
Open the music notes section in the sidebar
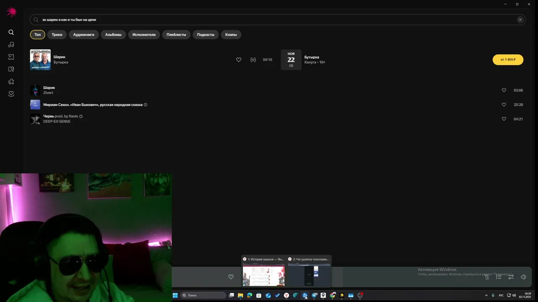(11, 44)
